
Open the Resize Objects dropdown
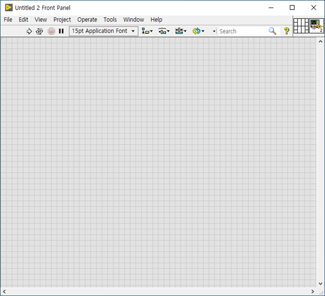(181, 31)
